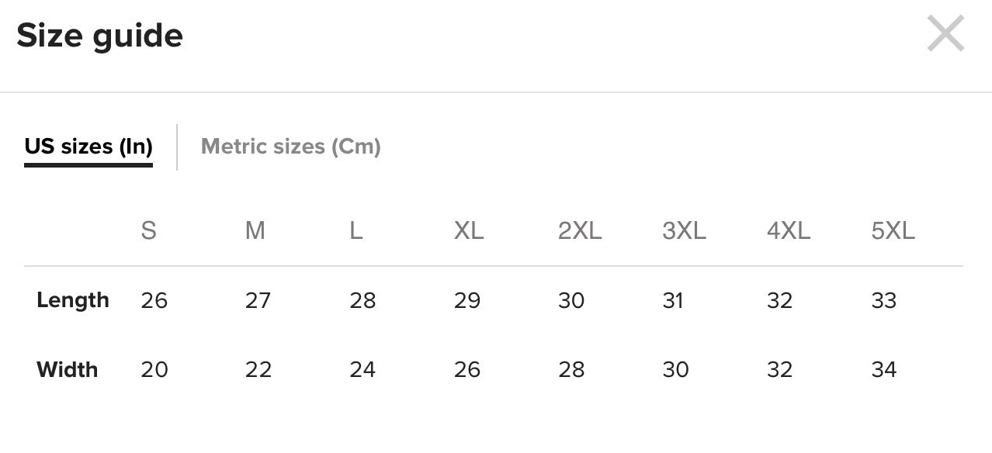
Task: Click the Width row label
Action: [x=68, y=369]
